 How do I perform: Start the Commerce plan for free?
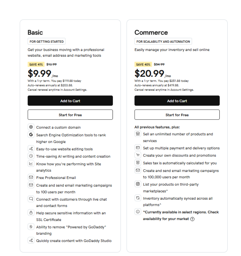pos(177,115)
